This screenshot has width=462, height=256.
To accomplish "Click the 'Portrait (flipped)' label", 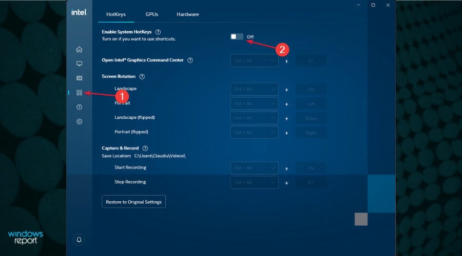I will click(131, 132).
